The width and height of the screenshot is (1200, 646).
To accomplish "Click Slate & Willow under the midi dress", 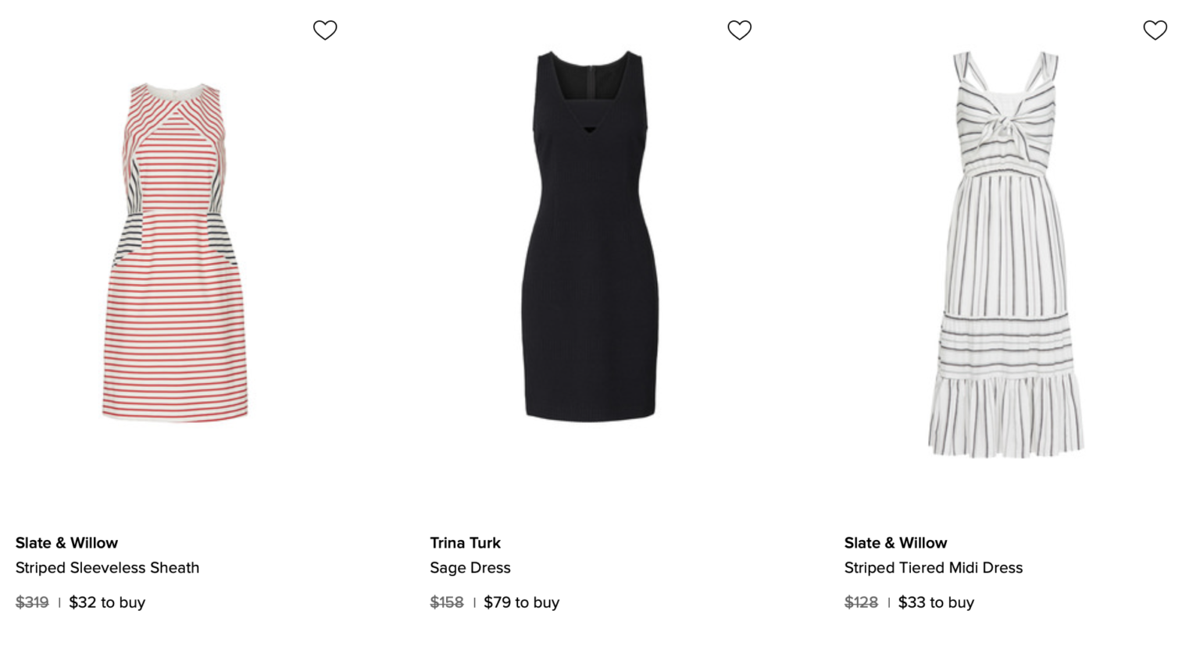I will [895, 543].
